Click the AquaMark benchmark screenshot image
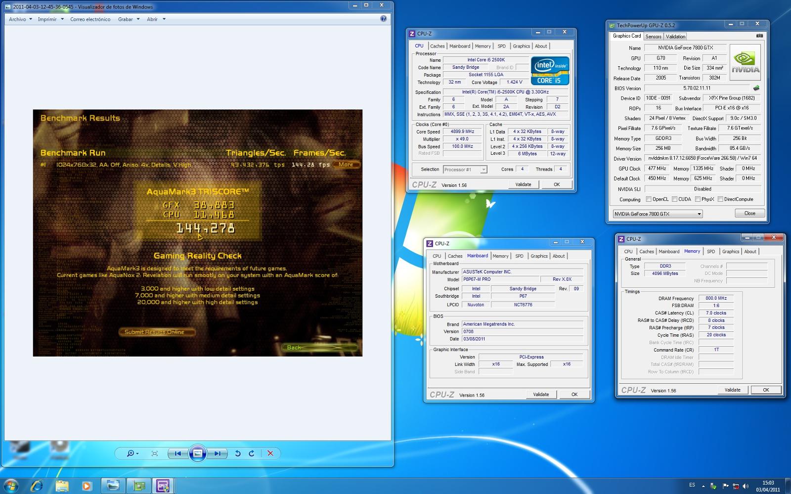 198,233
